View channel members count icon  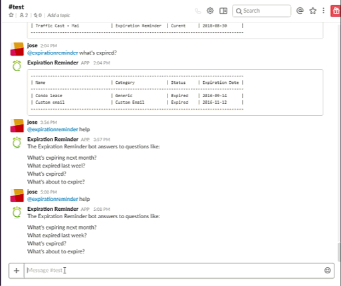pos(24,15)
